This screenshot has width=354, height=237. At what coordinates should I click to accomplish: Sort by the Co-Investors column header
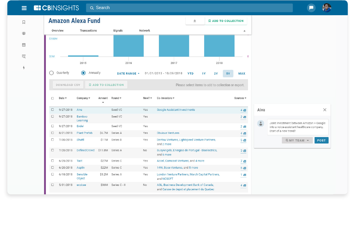pos(166,98)
